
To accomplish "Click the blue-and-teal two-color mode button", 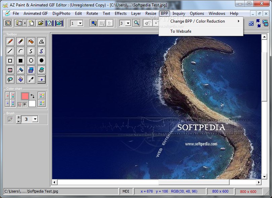I will pyautogui.click(x=13, y=103).
